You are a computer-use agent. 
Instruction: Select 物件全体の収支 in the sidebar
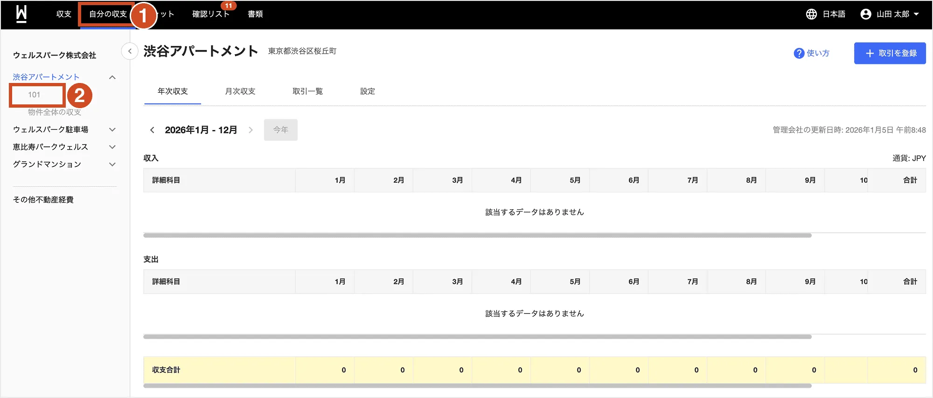[55, 112]
